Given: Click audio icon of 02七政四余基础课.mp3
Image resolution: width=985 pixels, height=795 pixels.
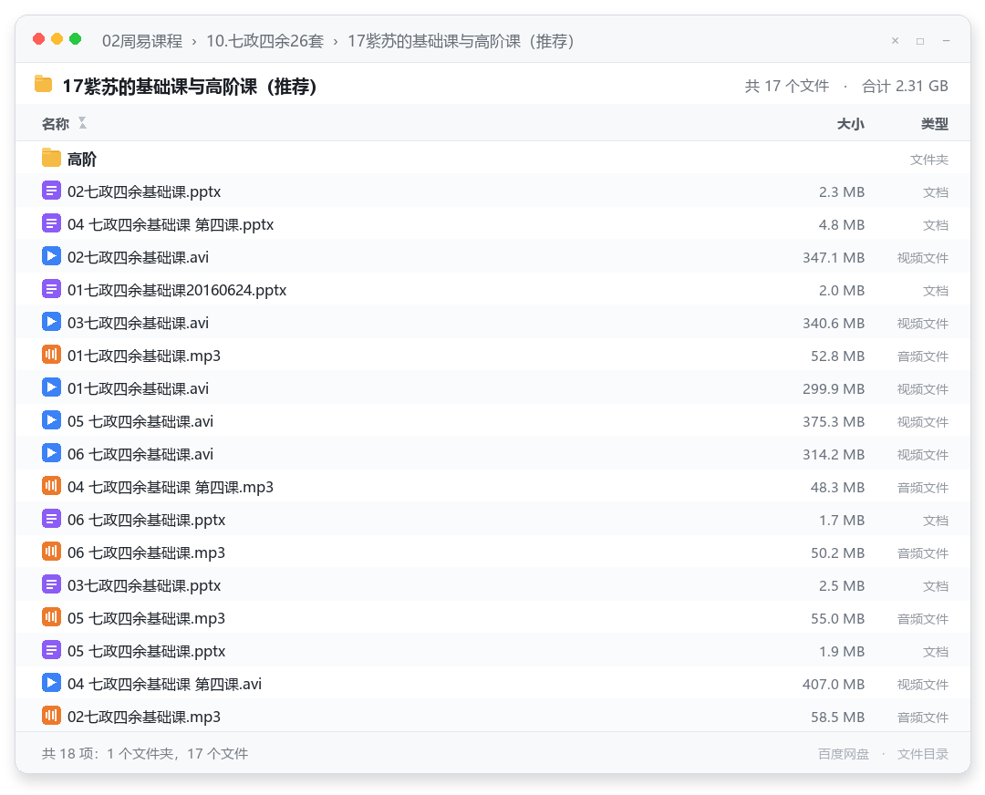Looking at the screenshot, I should (51, 716).
